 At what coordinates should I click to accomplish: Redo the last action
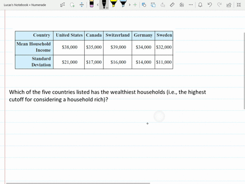coord(219,5)
